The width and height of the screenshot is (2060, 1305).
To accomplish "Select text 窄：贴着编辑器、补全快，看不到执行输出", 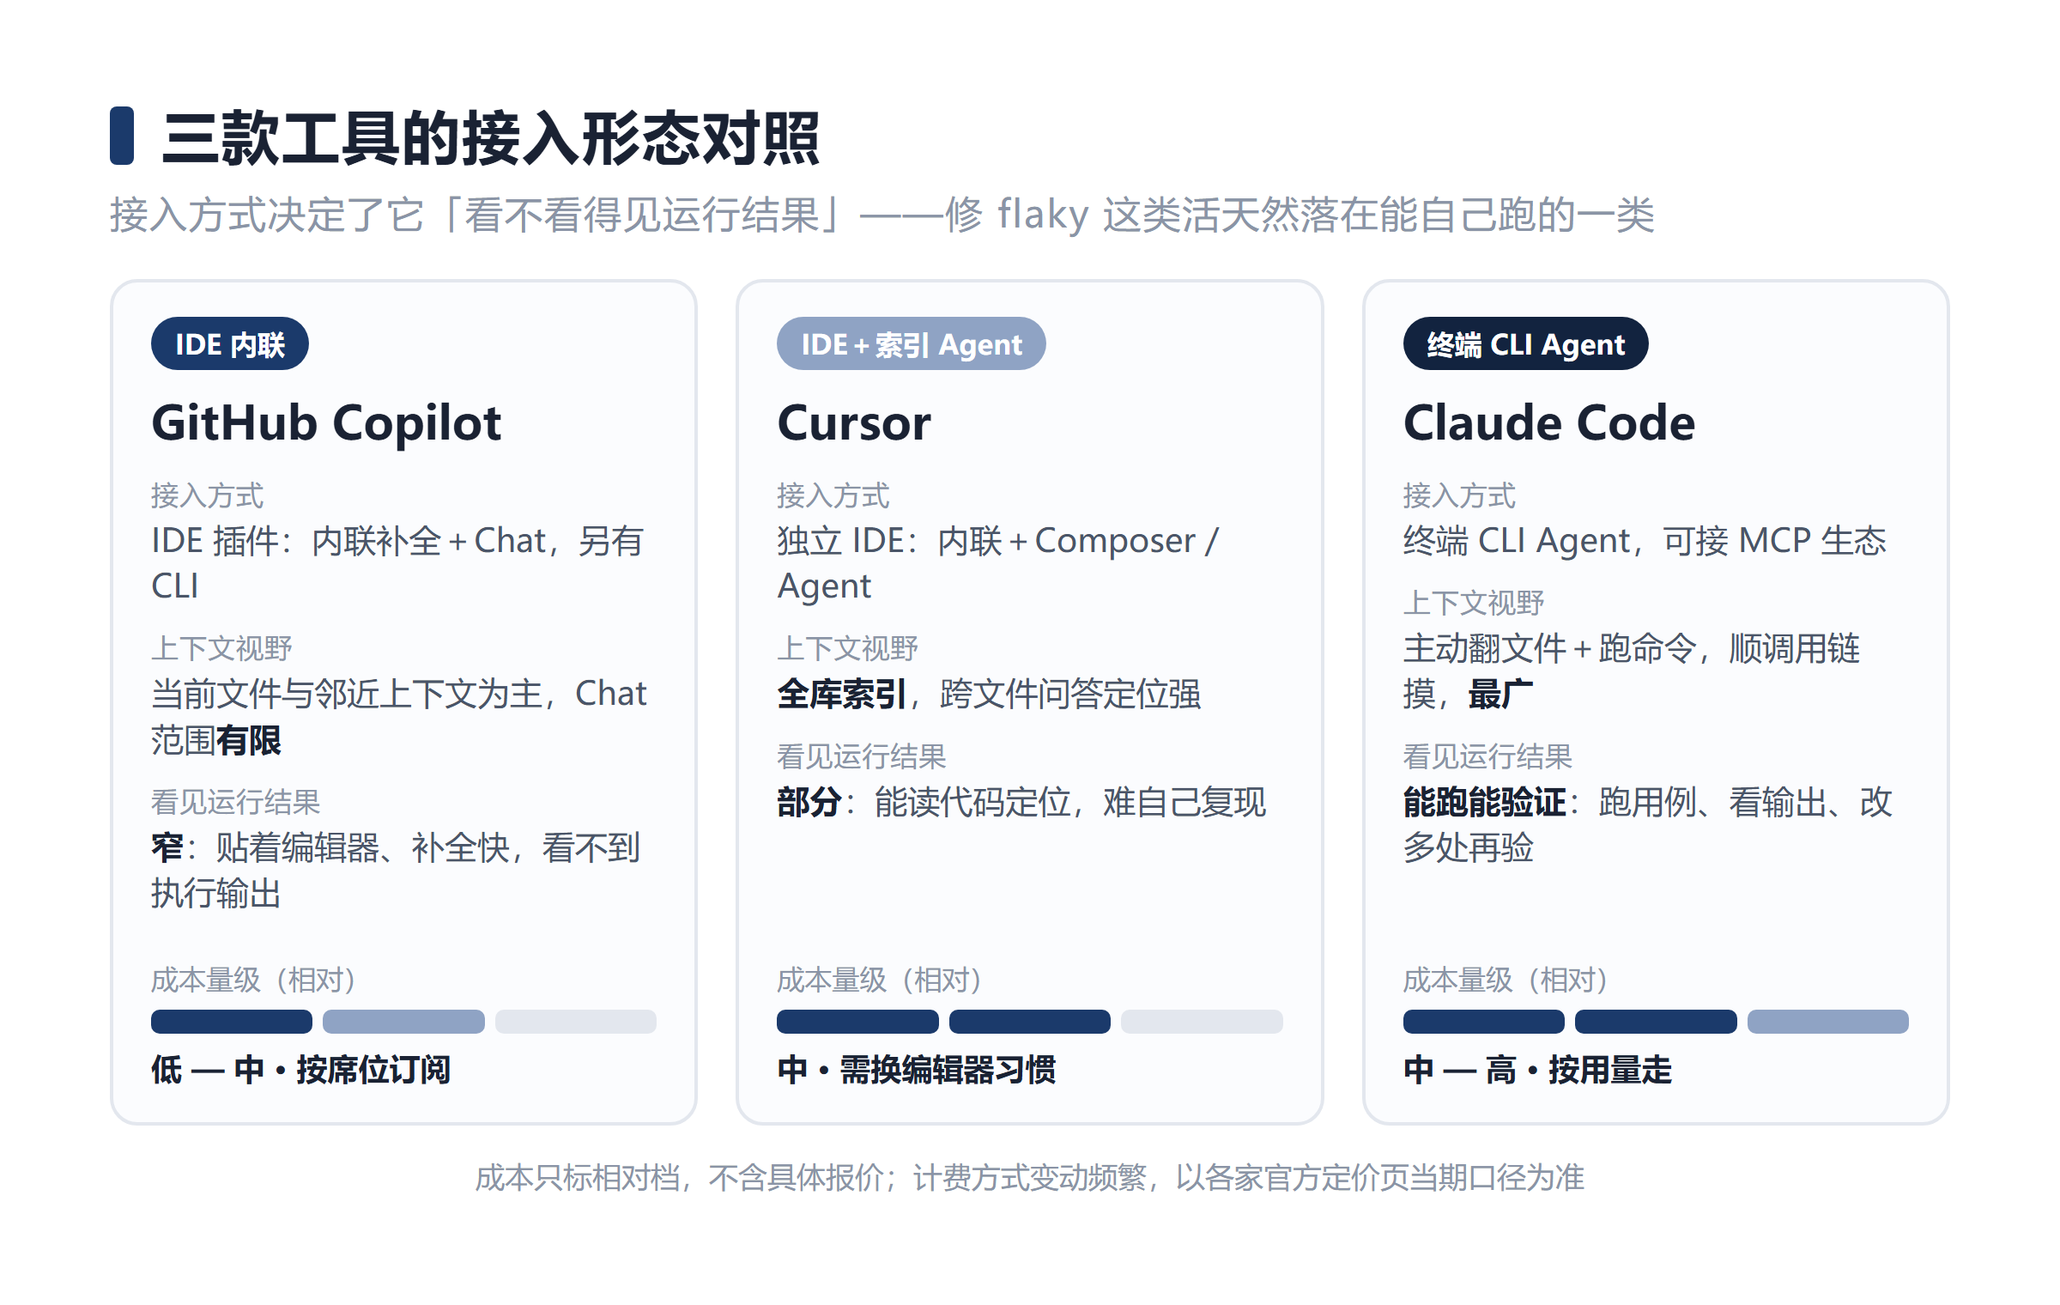I will pos(396,871).
